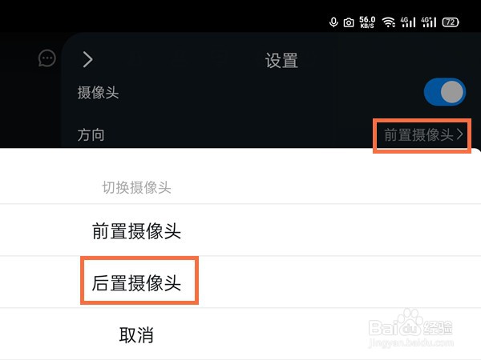Click the 56.0 KB/S network speed indicator
The height and width of the screenshot is (360, 481).
(x=367, y=22)
